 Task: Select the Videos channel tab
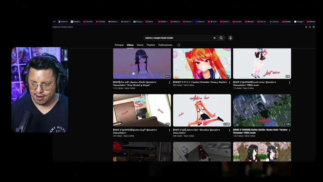[130, 45]
